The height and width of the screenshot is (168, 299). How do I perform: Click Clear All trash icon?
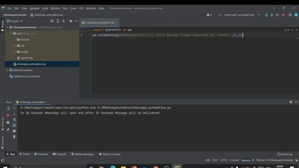click(x=14, y=137)
